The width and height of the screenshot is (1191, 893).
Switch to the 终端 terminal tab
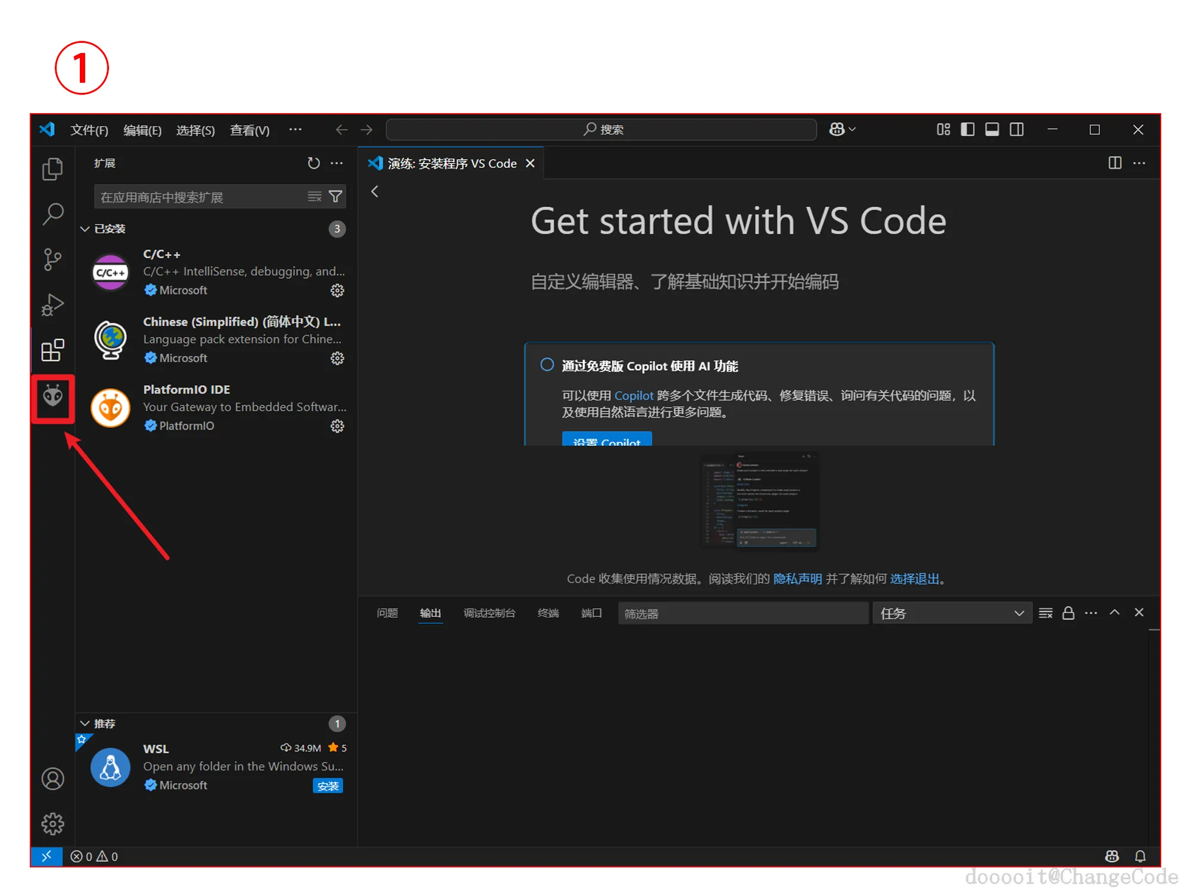548,613
